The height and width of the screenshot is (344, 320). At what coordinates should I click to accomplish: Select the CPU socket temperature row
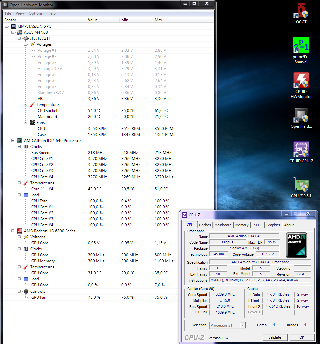pyautogui.click(x=109, y=111)
